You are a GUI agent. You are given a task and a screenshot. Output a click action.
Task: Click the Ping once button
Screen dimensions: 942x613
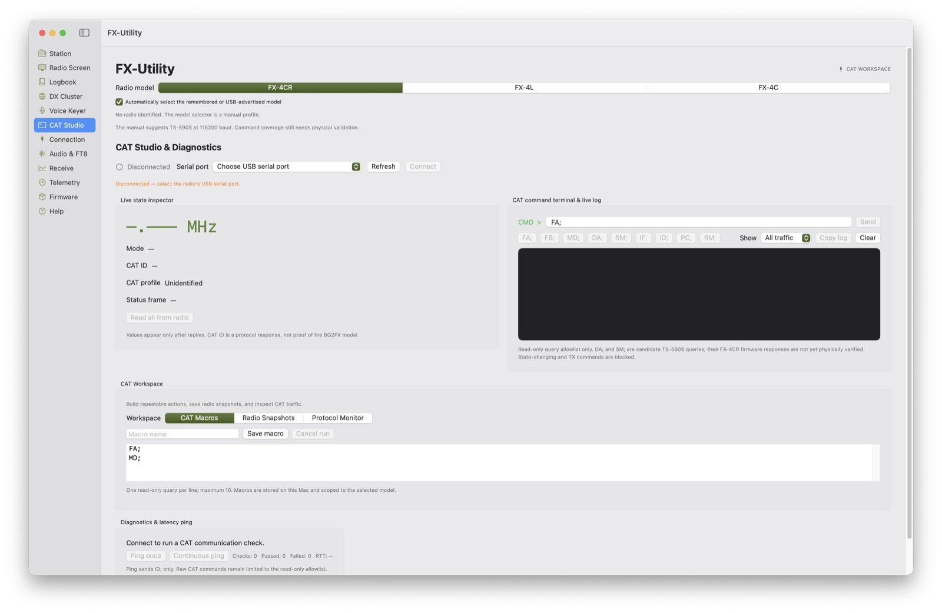pyautogui.click(x=145, y=556)
